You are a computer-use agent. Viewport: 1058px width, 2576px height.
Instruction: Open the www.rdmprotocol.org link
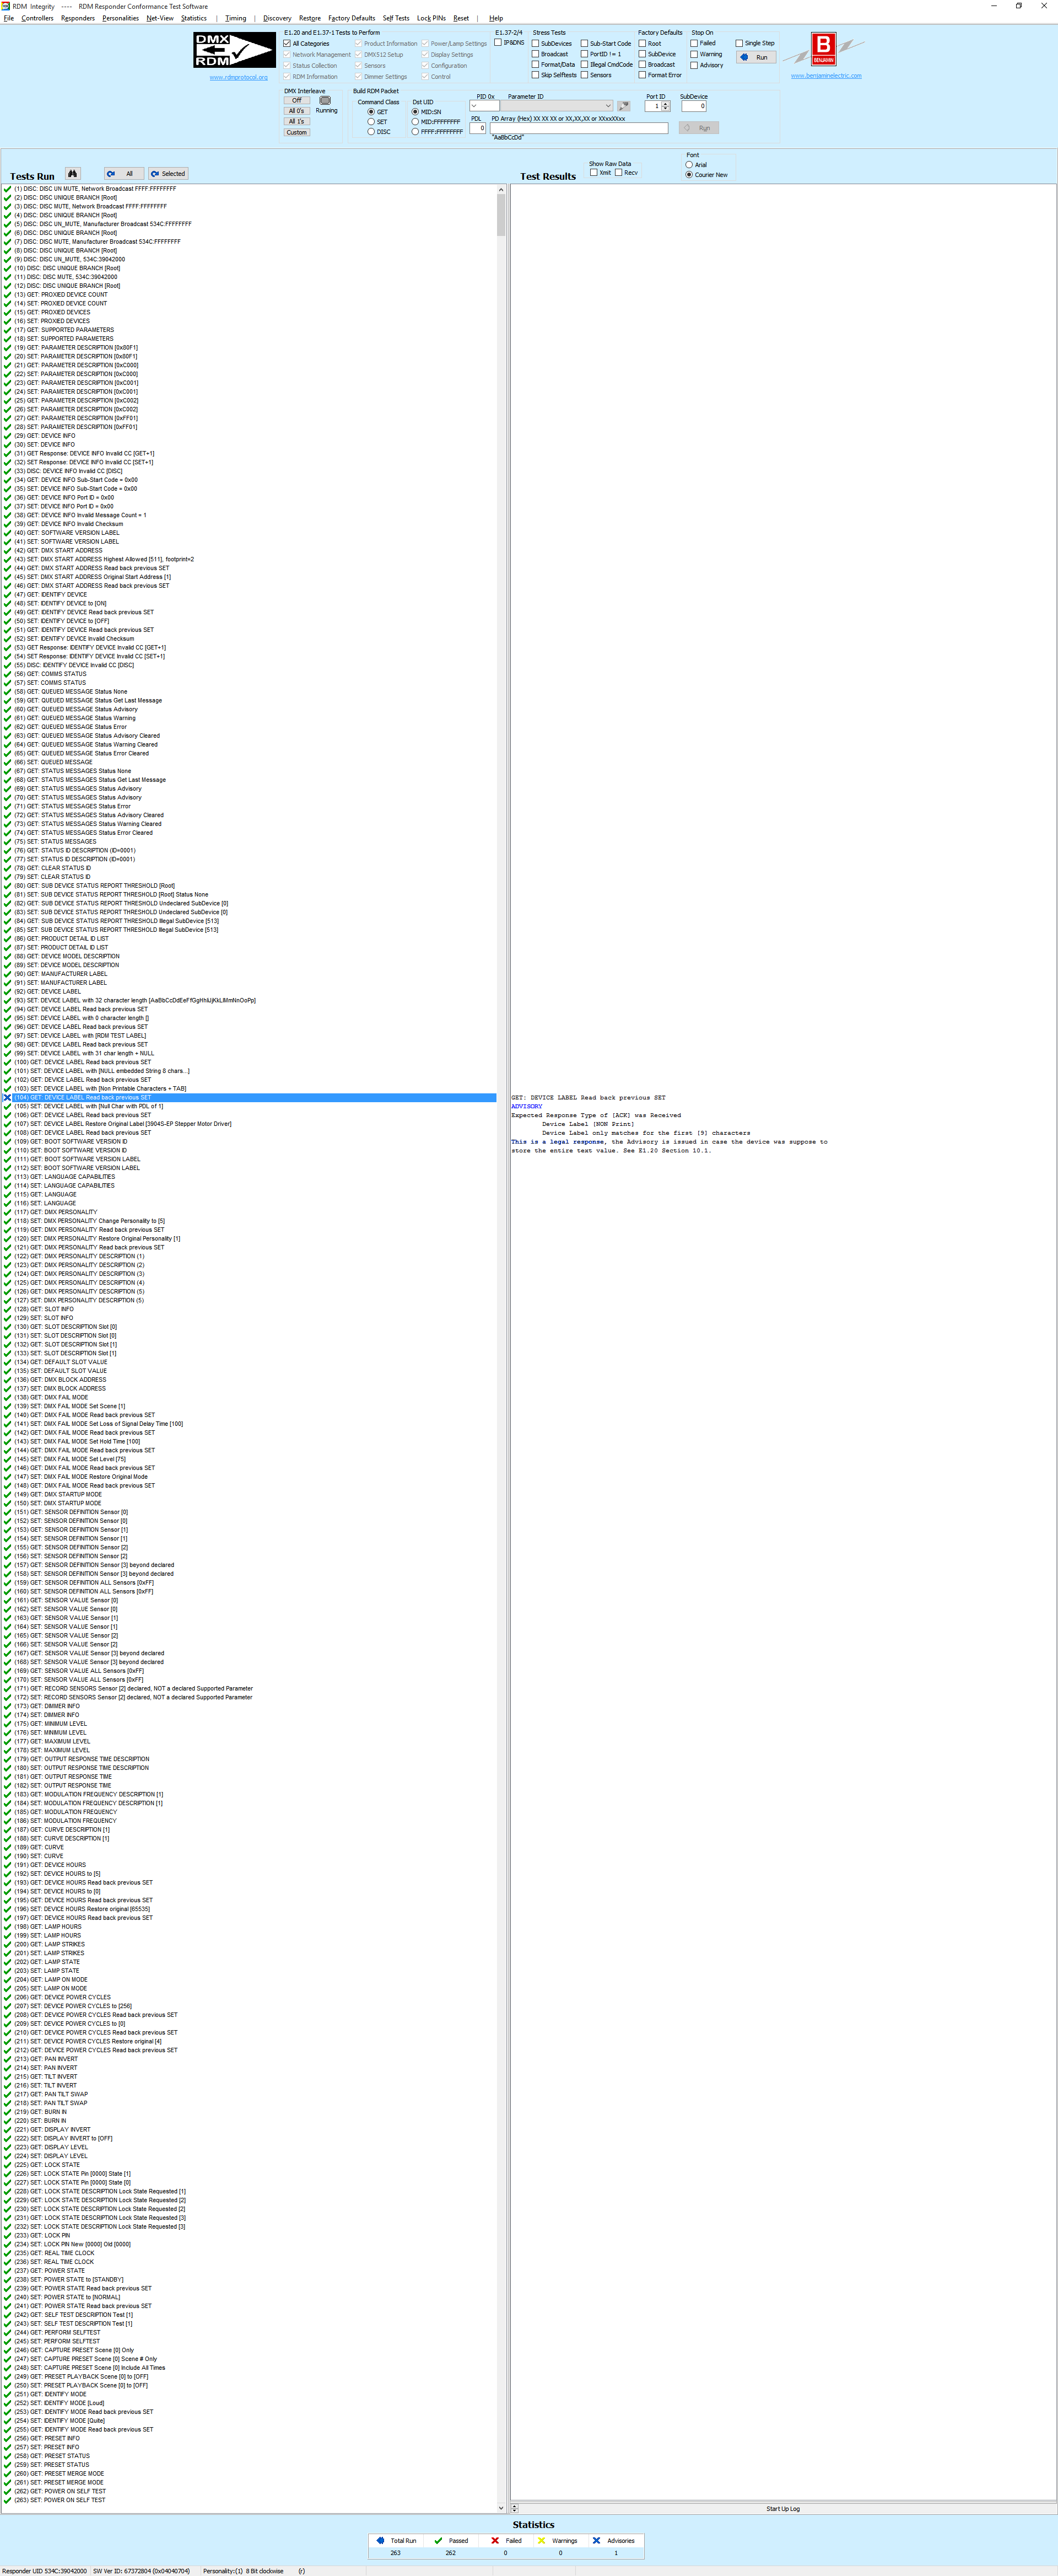pyautogui.click(x=238, y=77)
